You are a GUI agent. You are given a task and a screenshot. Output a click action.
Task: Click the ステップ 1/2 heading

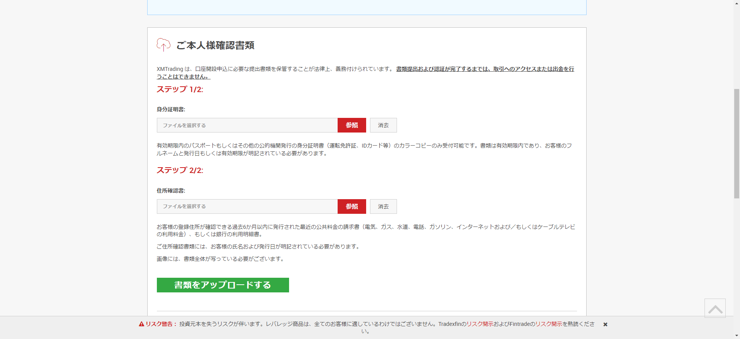pyautogui.click(x=180, y=89)
